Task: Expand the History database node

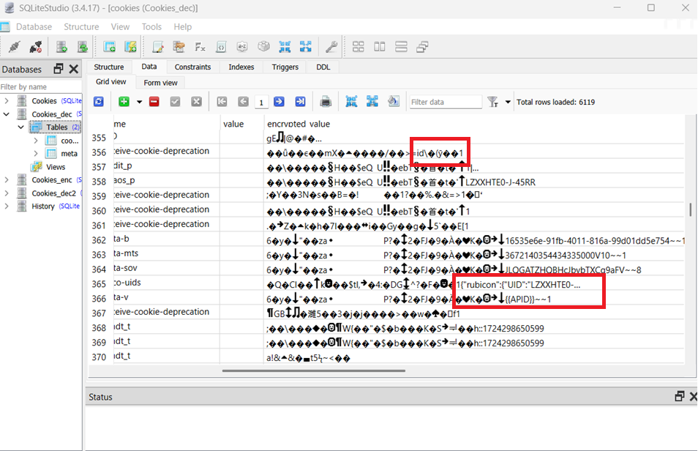Action: [7, 206]
